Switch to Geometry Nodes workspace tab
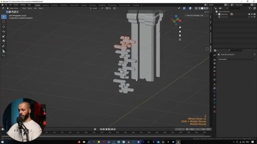The image size is (257, 144). click(x=124, y=5)
